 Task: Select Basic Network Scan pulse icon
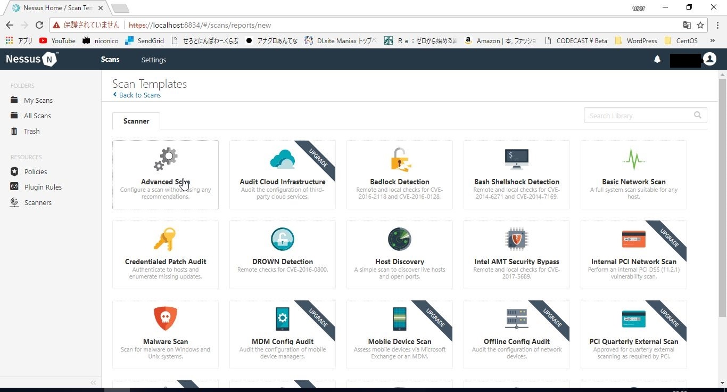pyautogui.click(x=633, y=159)
